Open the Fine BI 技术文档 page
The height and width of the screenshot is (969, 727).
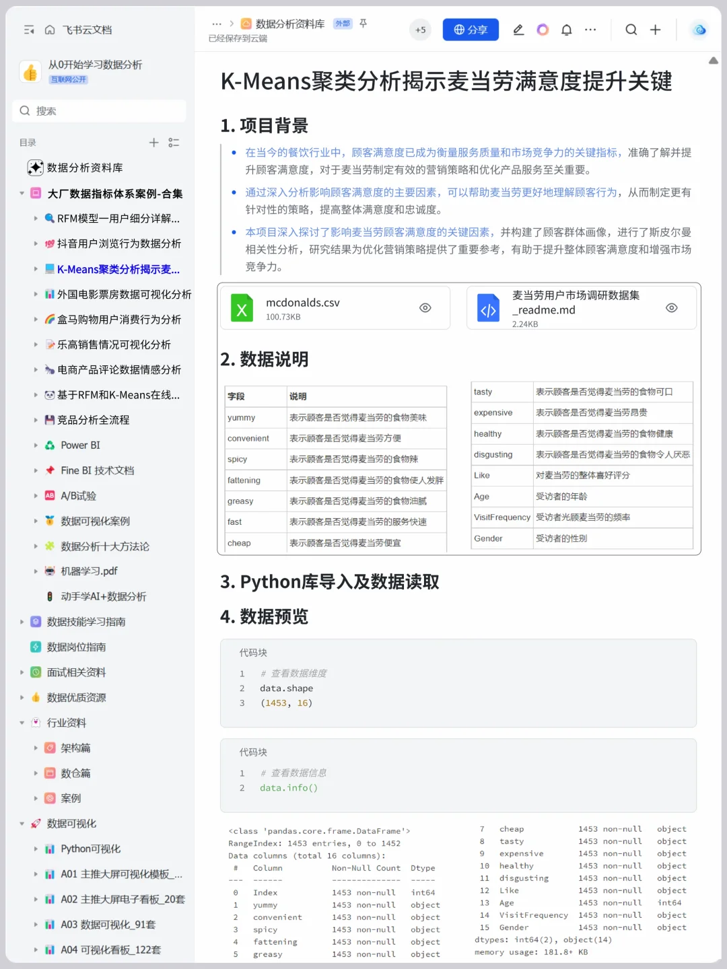tap(97, 470)
